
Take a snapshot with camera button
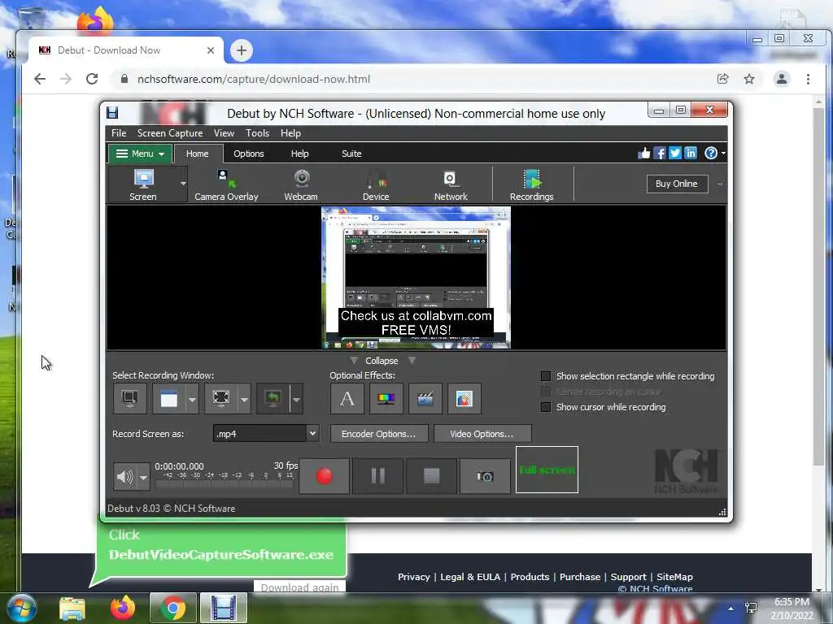click(485, 476)
